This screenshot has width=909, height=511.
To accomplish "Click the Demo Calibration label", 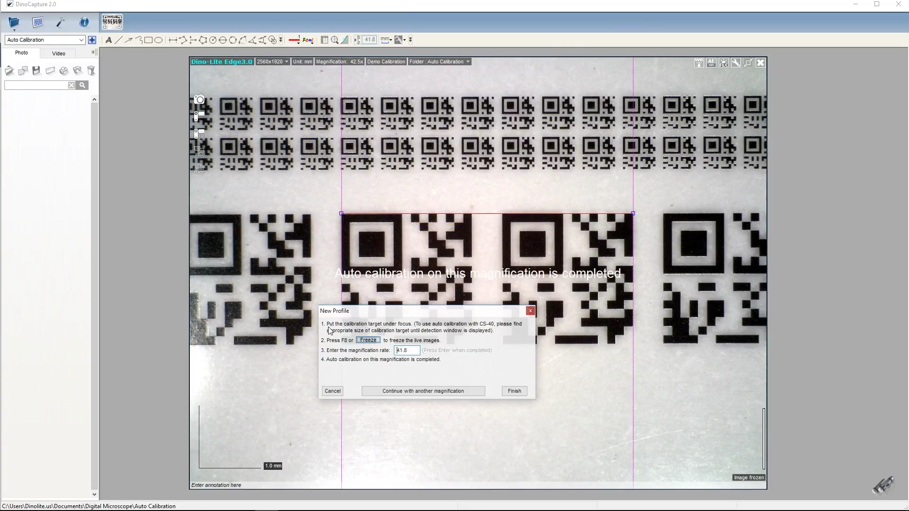I will [386, 62].
